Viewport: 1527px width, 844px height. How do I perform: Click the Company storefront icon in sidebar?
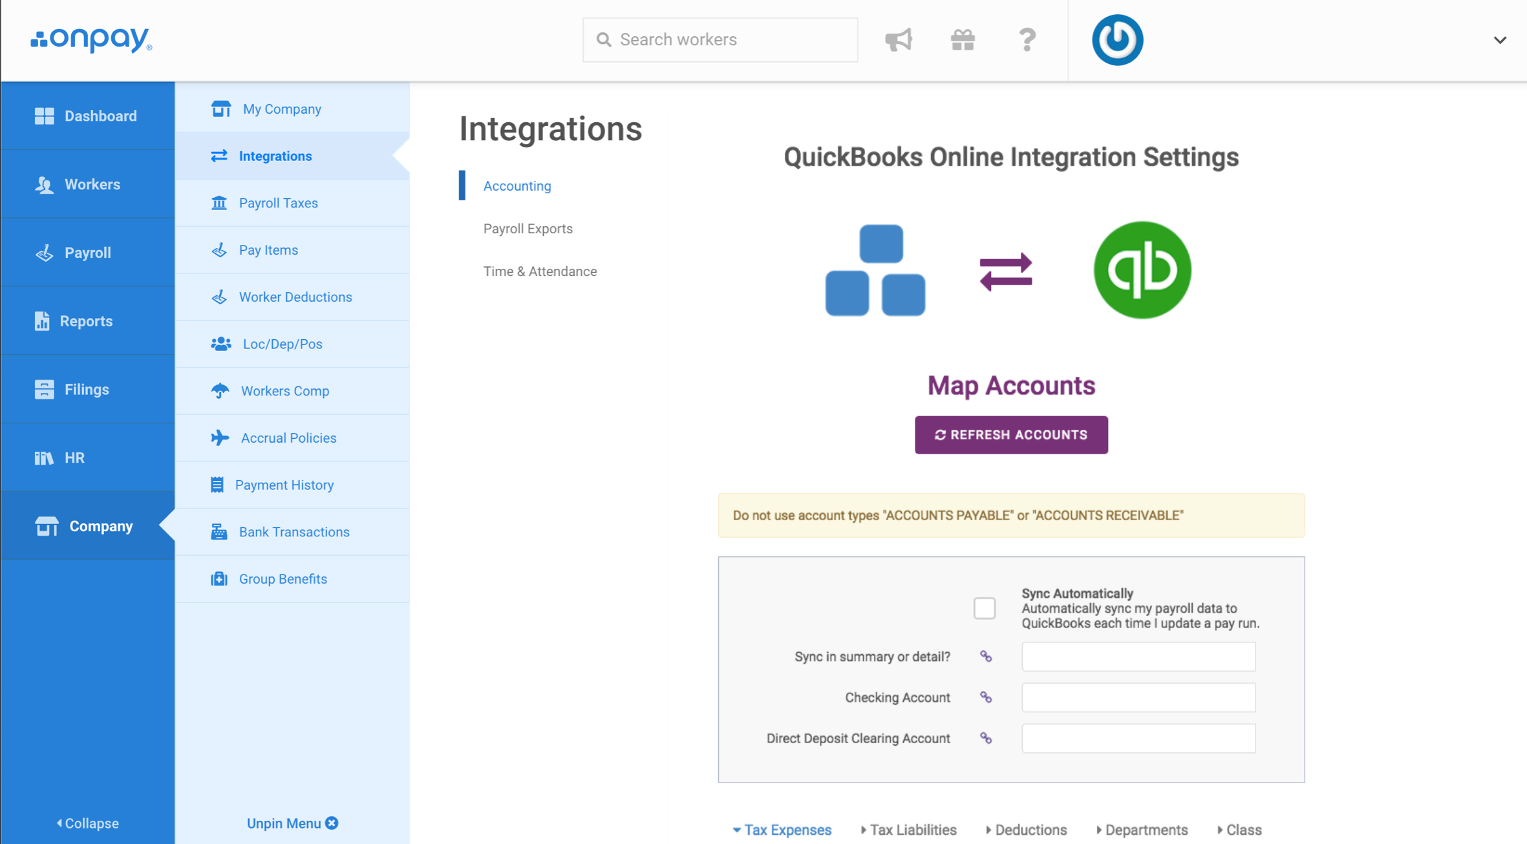tap(47, 527)
